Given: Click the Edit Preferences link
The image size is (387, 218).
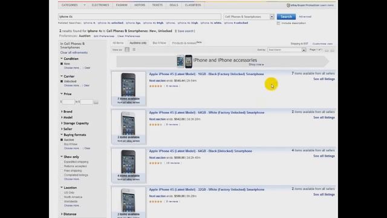Looking at the screenshot, I should click(x=103, y=36).
